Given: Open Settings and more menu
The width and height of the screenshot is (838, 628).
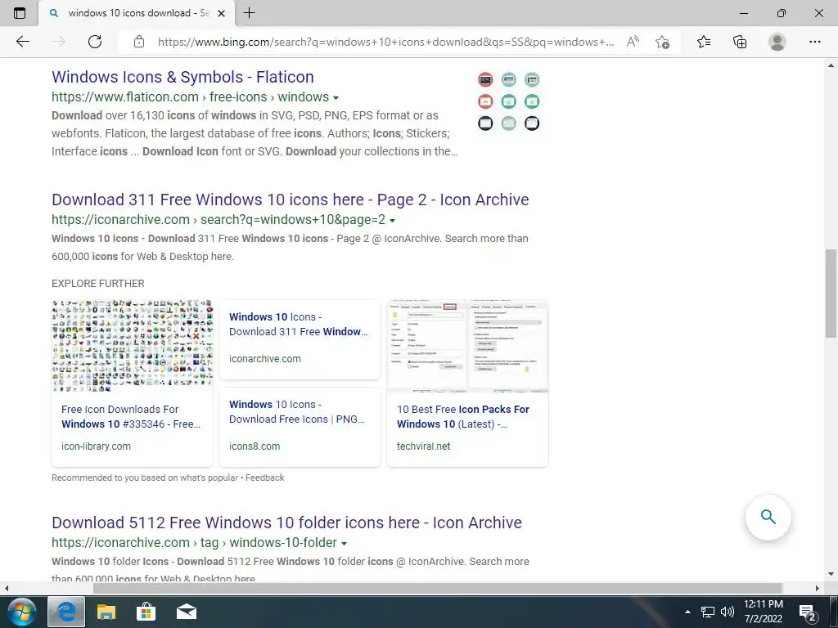Looking at the screenshot, I should tap(814, 42).
